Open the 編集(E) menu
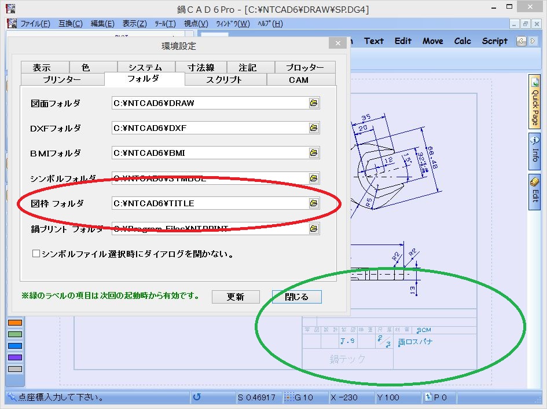The height and width of the screenshot is (409, 547). tap(102, 24)
